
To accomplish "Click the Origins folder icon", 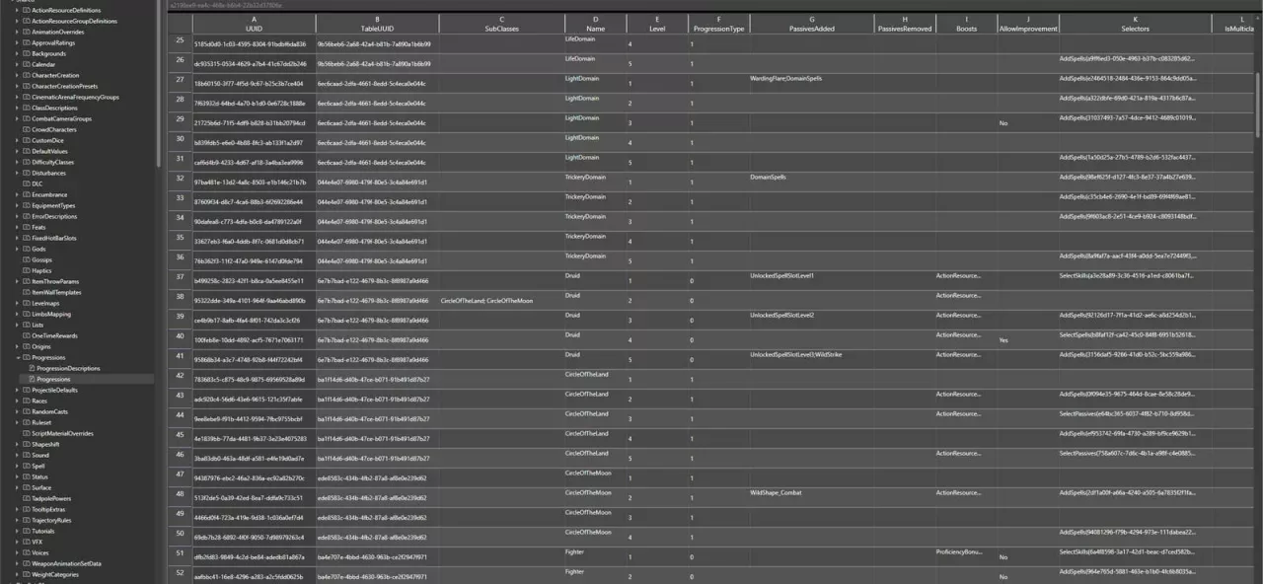I will pyautogui.click(x=27, y=346).
